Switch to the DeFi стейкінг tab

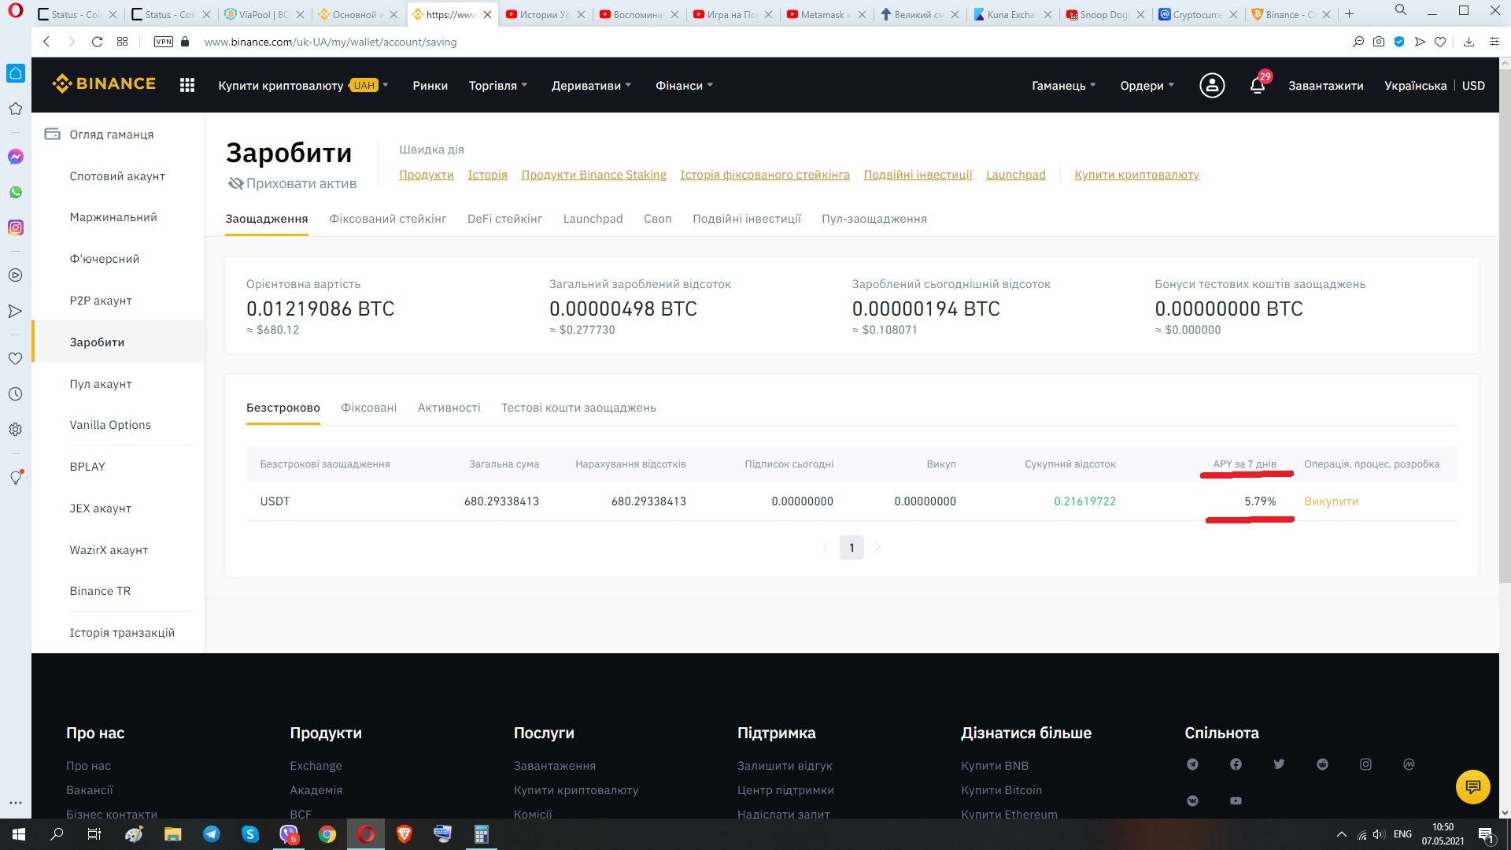click(x=504, y=219)
